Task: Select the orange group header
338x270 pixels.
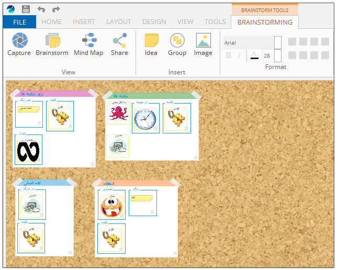Action: pyautogui.click(x=136, y=183)
